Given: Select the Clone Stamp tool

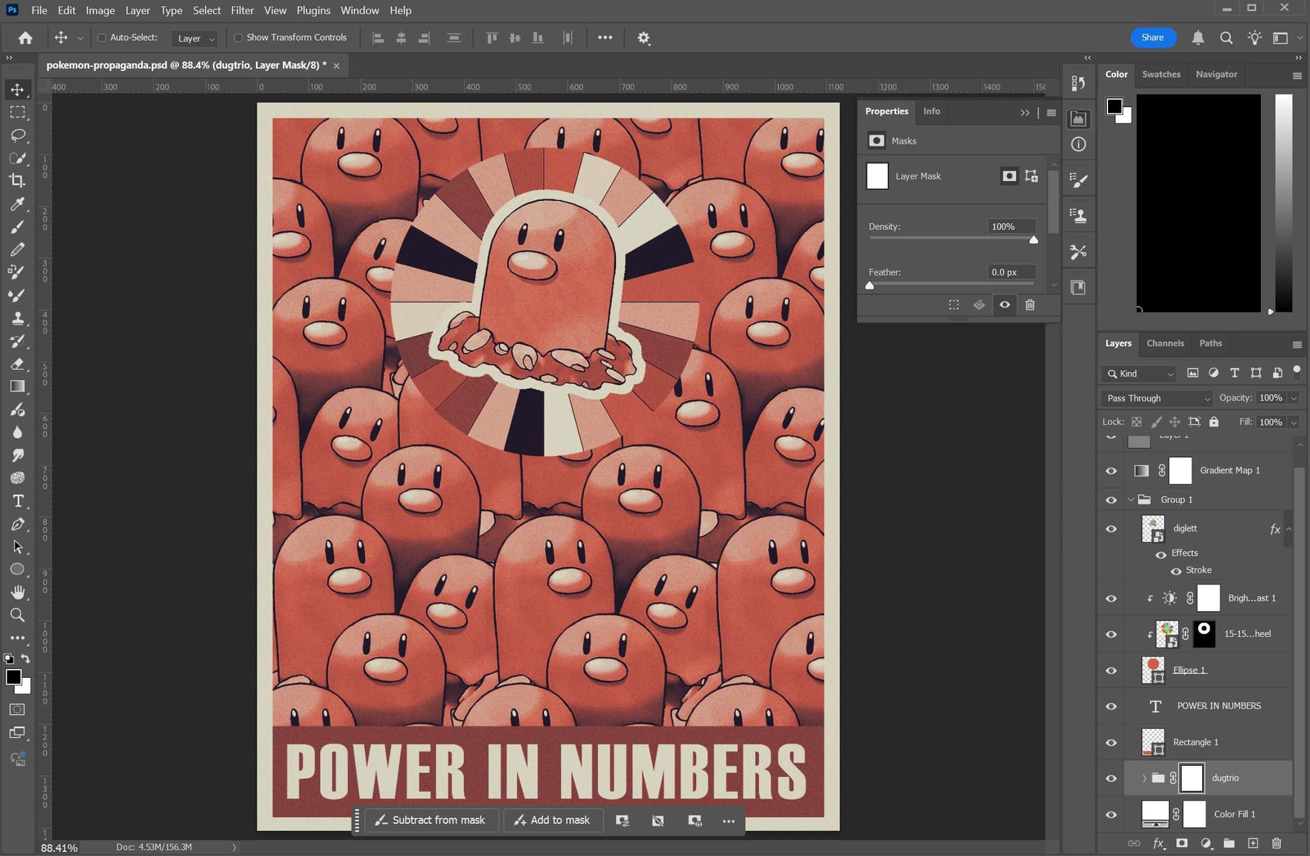Looking at the screenshot, I should point(18,318).
